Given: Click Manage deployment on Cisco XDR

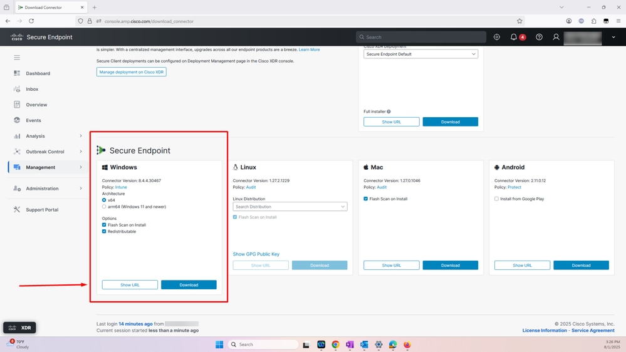Looking at the screenshot, I should 132,72.
